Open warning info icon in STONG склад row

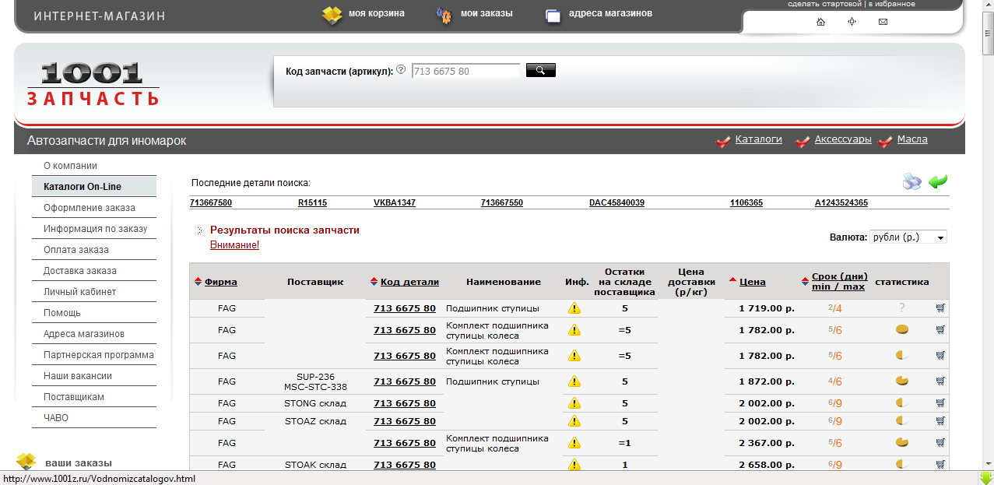[574, 403]
